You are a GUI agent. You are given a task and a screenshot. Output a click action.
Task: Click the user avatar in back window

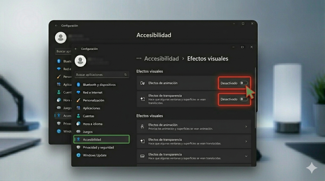(x=61, y=37)
